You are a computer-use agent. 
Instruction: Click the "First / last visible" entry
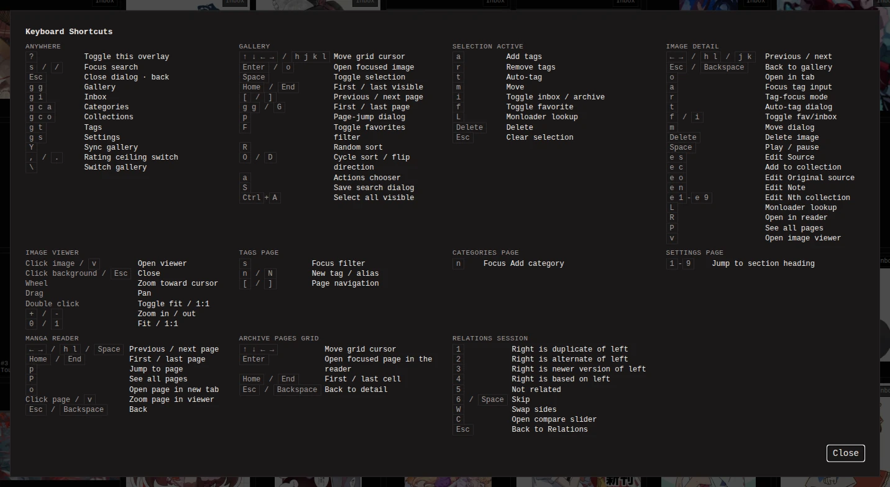(378, 87)
